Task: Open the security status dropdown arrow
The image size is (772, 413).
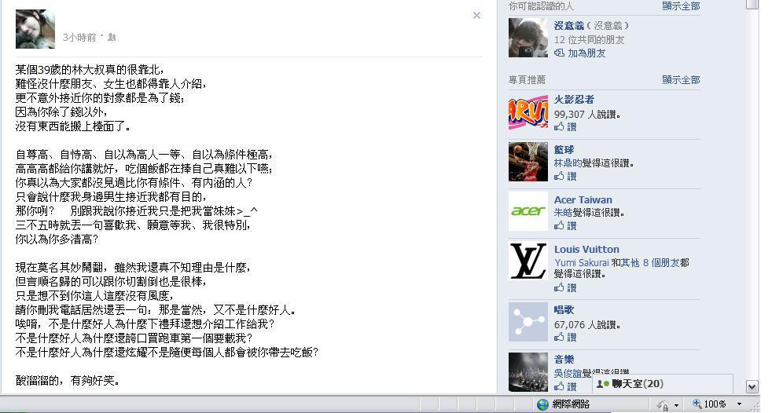Action: [676, 405]
